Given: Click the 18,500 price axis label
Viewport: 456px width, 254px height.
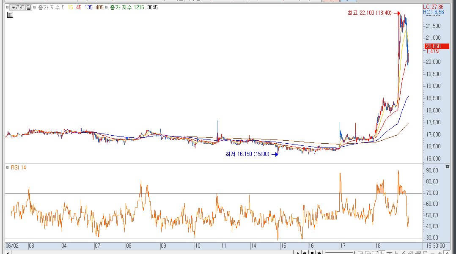Looking at the screenshot, I should 433,98.
